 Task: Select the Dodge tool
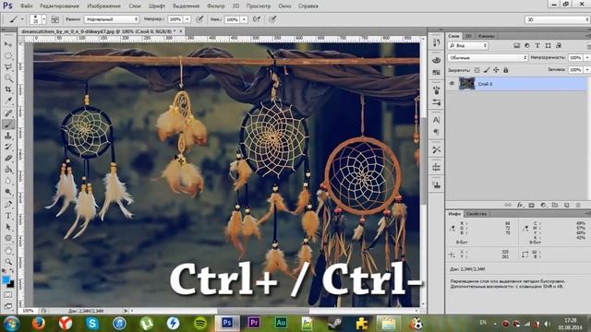coord(8,192)
